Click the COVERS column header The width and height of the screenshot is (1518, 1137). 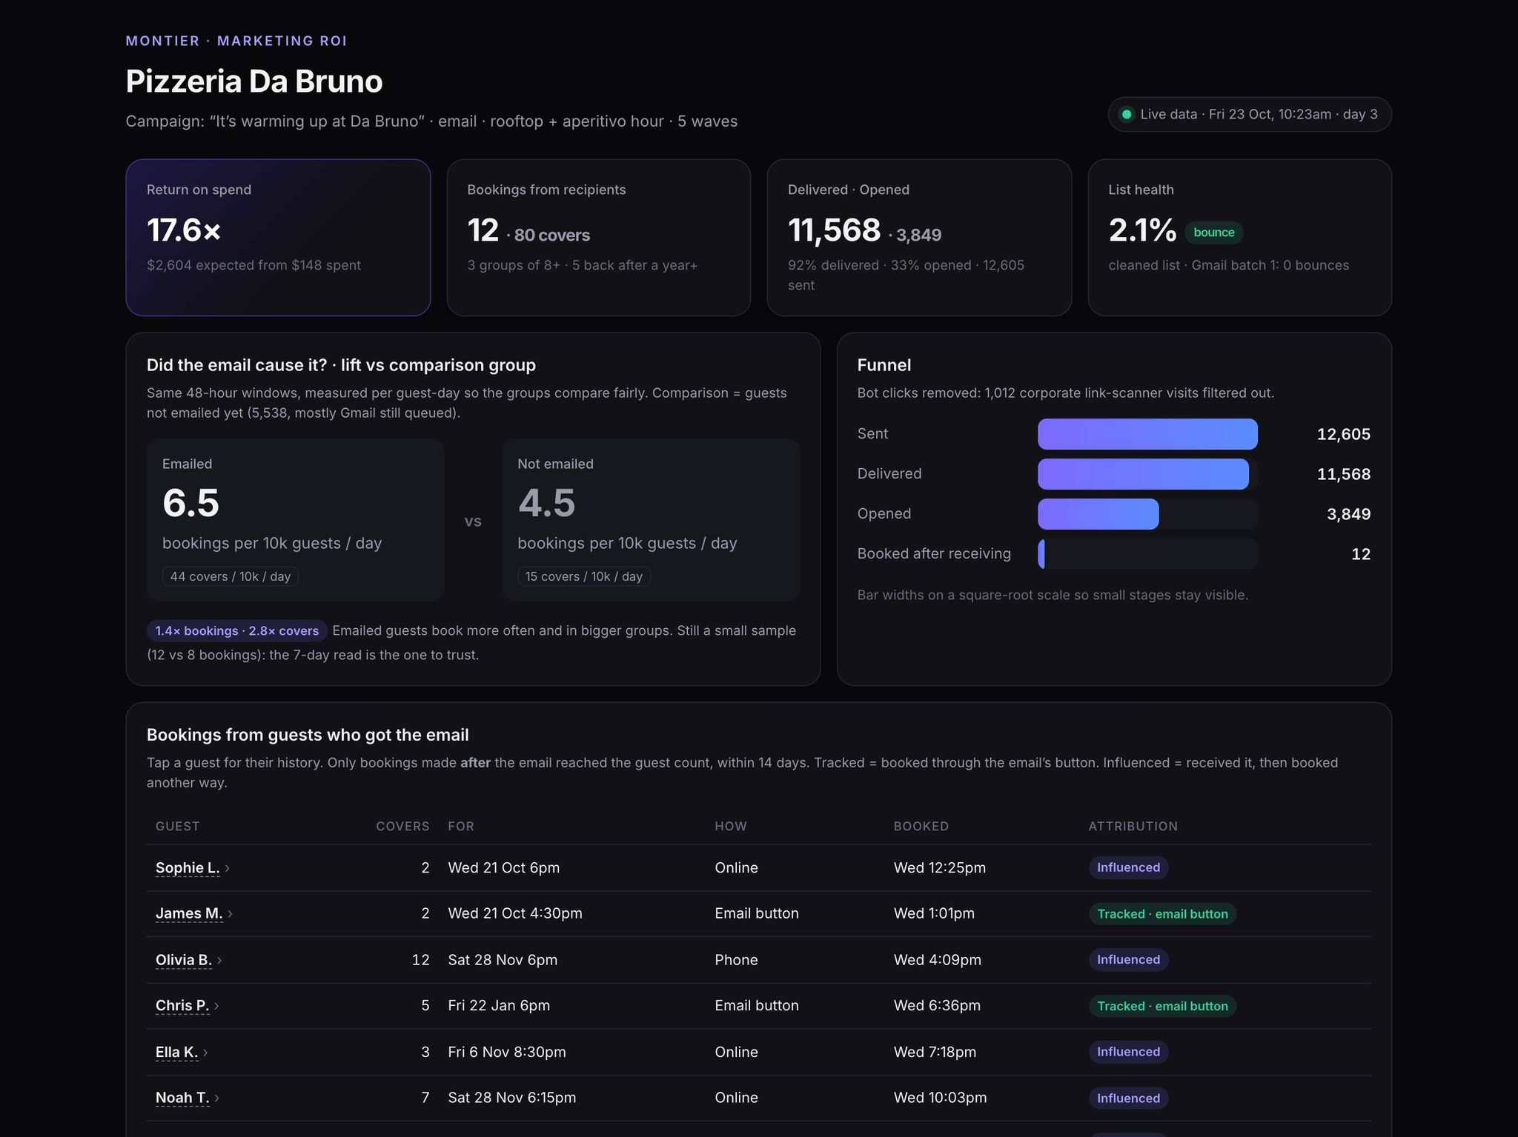click(x=402, y=826)
